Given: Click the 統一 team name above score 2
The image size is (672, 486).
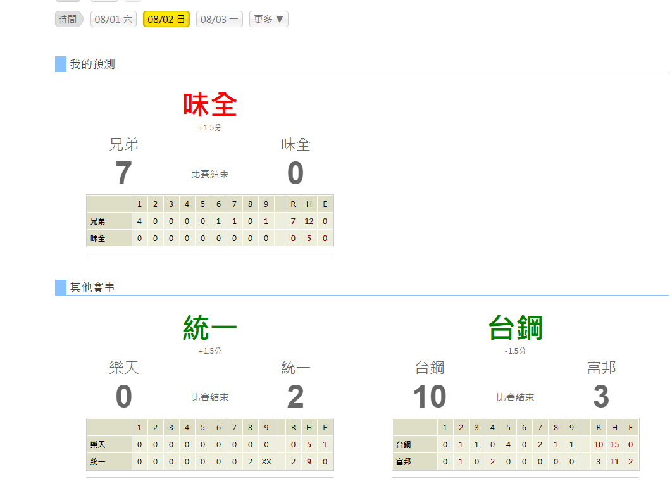Looking at the screenshot, I should [x=296, y=368].
